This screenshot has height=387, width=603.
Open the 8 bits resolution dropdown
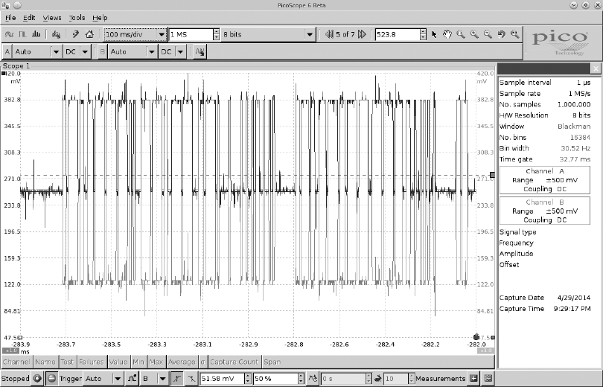click(310, 34)
